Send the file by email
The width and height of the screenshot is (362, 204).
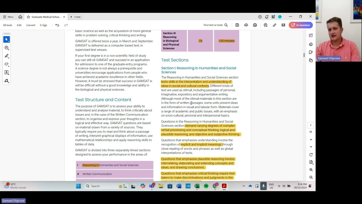coord(283,25)
